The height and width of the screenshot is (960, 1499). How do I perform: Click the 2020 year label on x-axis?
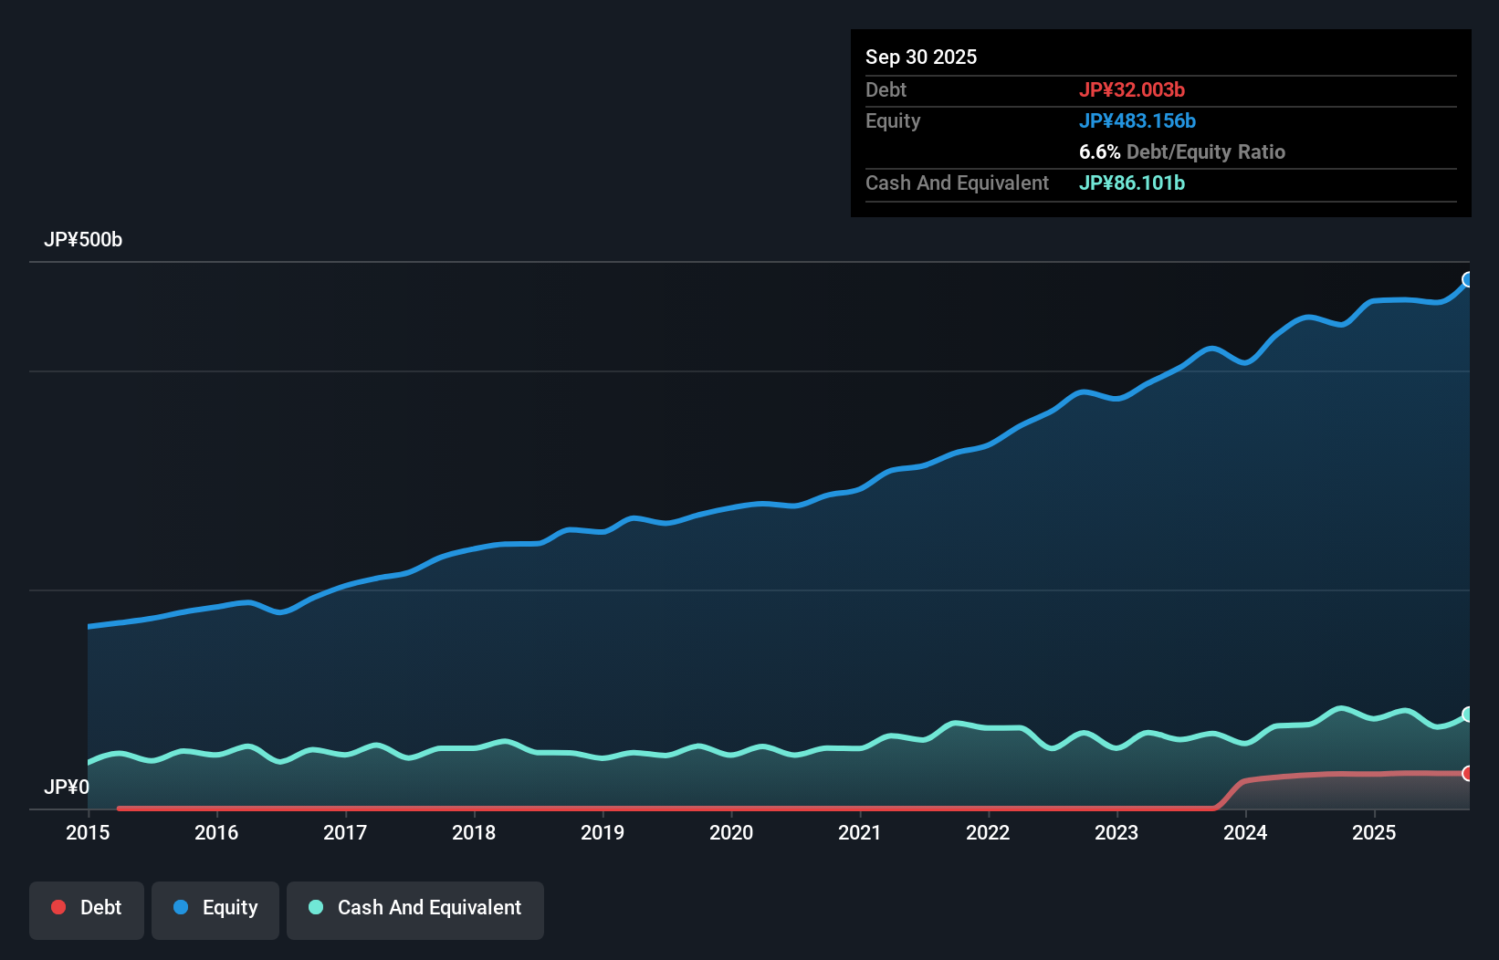coord(730,833)
